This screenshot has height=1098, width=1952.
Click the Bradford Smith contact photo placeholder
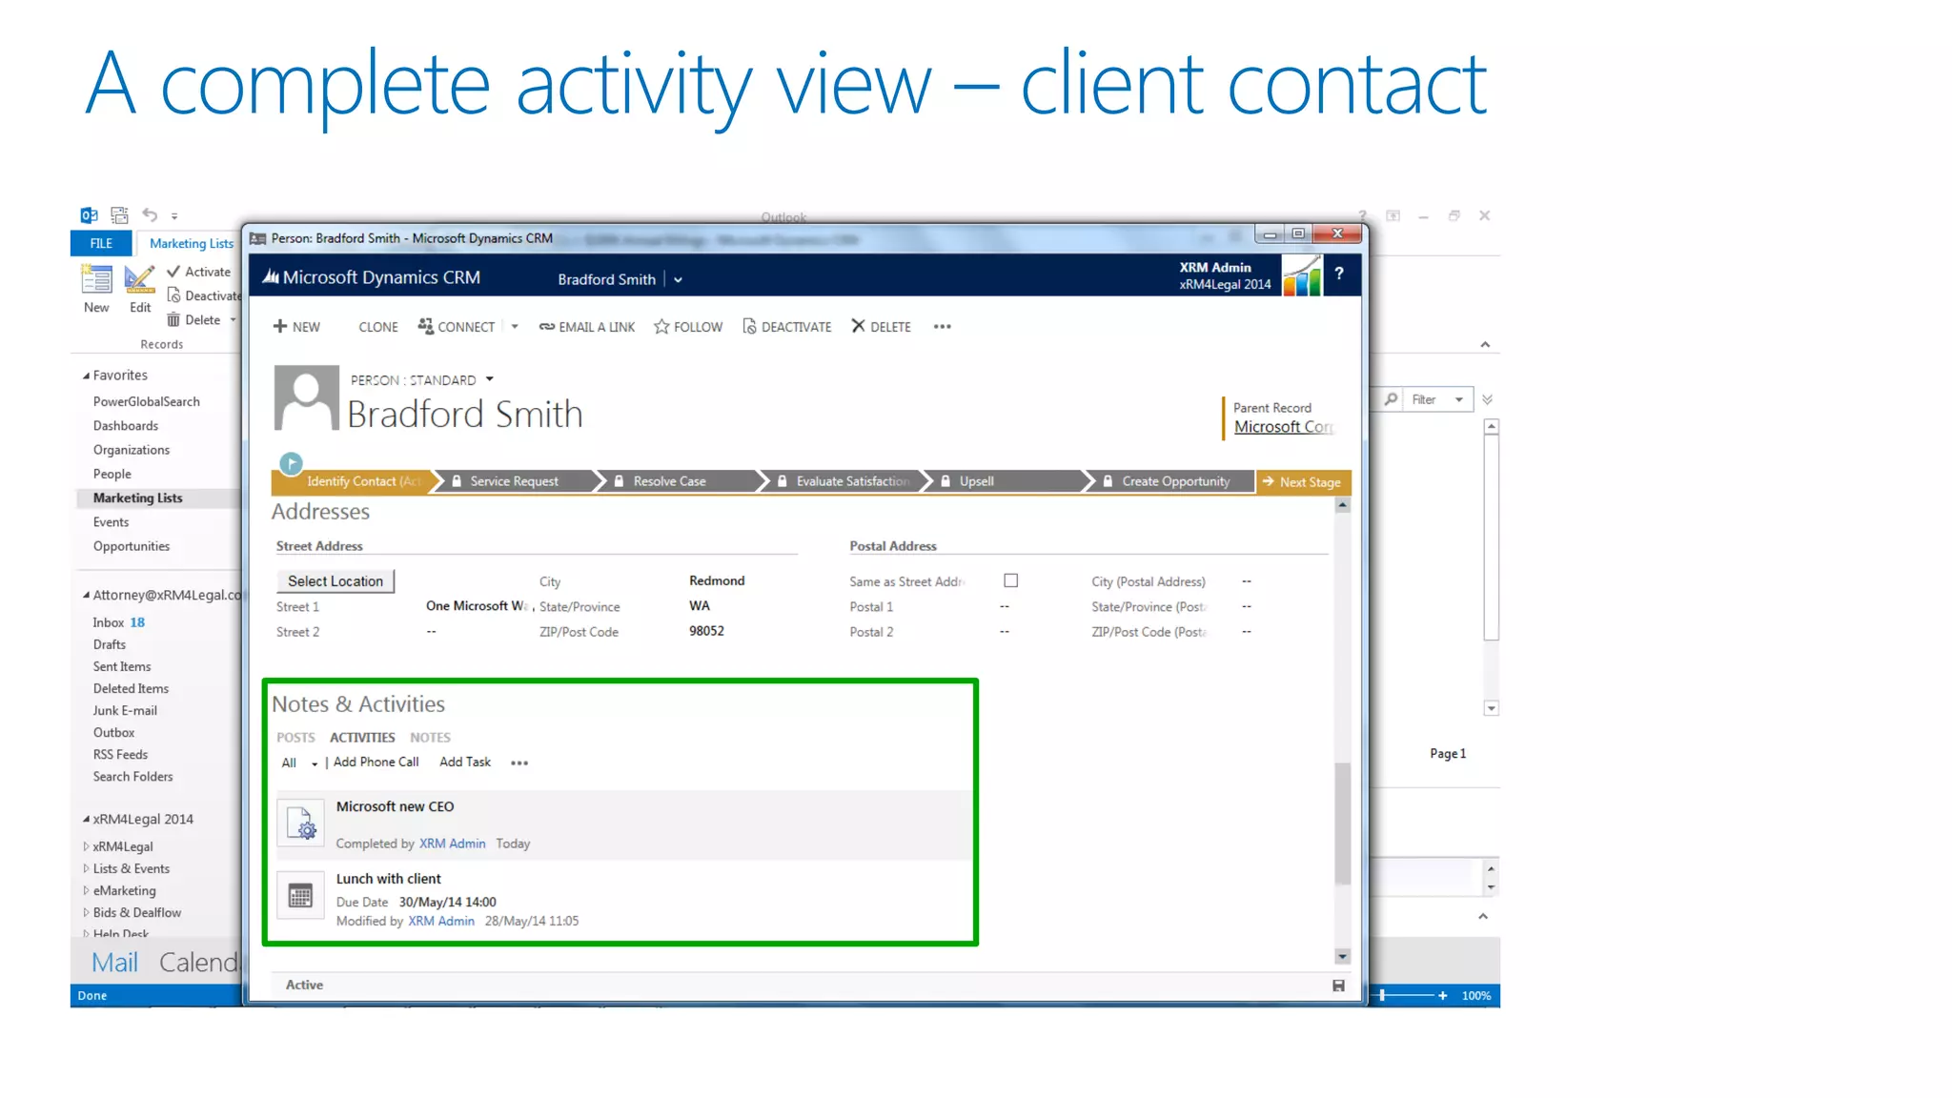coord(307,397)
